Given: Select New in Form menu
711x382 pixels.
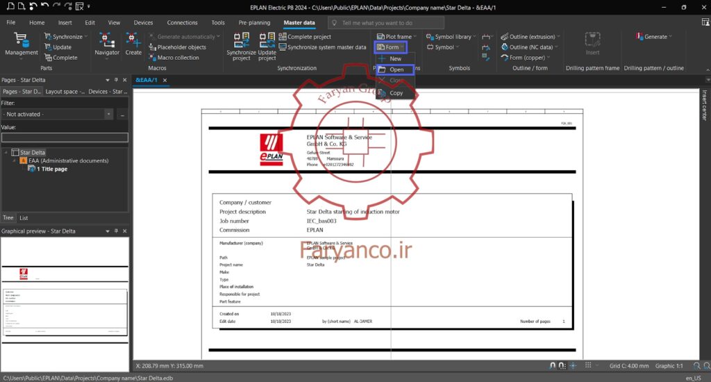Looking at the screenshot, I should click(395, 58).
